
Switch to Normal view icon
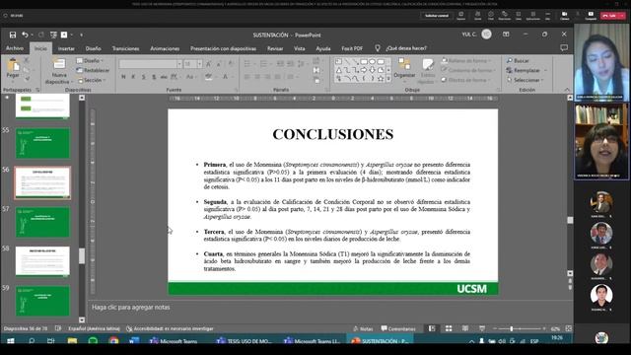click(x=432, y=328)
